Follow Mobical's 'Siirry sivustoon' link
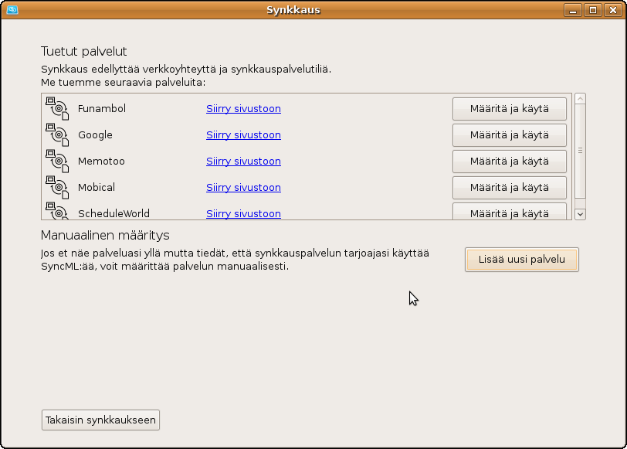 243,188
